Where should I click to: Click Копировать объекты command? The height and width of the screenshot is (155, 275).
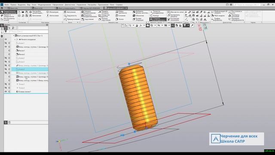pyautogui.click(x=174, y=15)
